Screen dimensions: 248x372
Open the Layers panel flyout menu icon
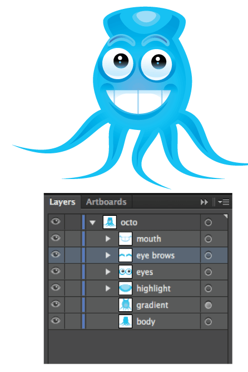tap(224, 202)
